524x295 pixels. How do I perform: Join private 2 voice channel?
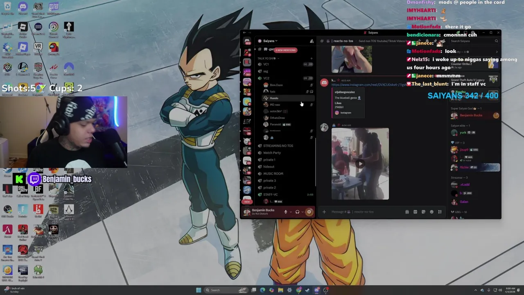click(269, 187)
